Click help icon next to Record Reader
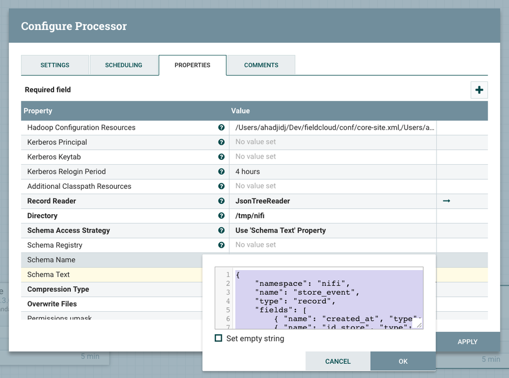 coord(221,201)
